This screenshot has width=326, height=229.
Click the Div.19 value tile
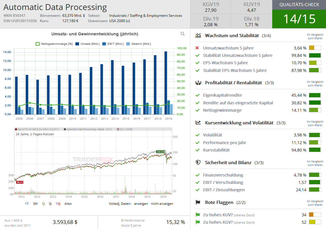(x=211, y=22)
